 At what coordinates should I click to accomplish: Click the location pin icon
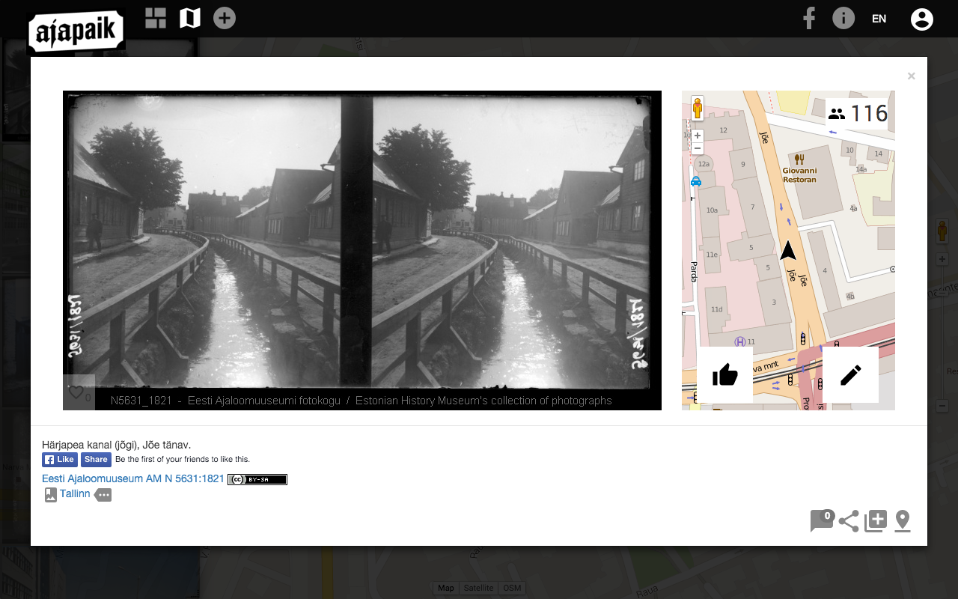[903, 521]
